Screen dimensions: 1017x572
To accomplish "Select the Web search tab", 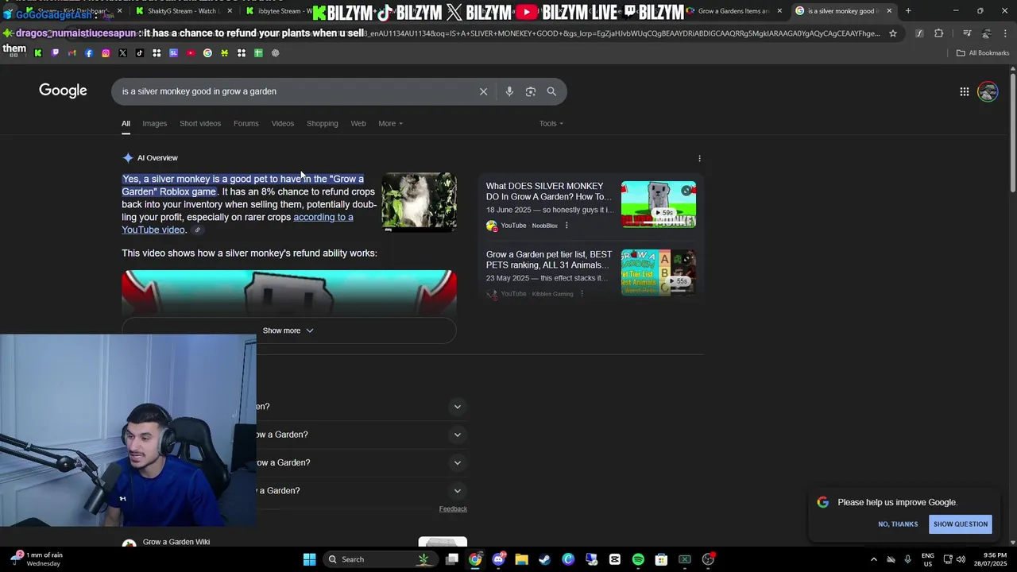I will tap(358, 123).
